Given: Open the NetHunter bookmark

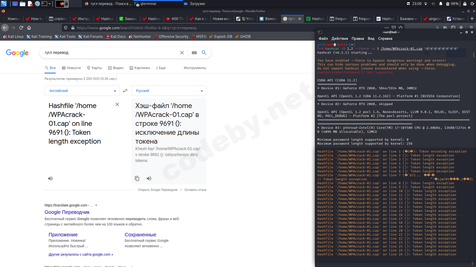Looking at the screenshot, I should [x=140, y=36].
